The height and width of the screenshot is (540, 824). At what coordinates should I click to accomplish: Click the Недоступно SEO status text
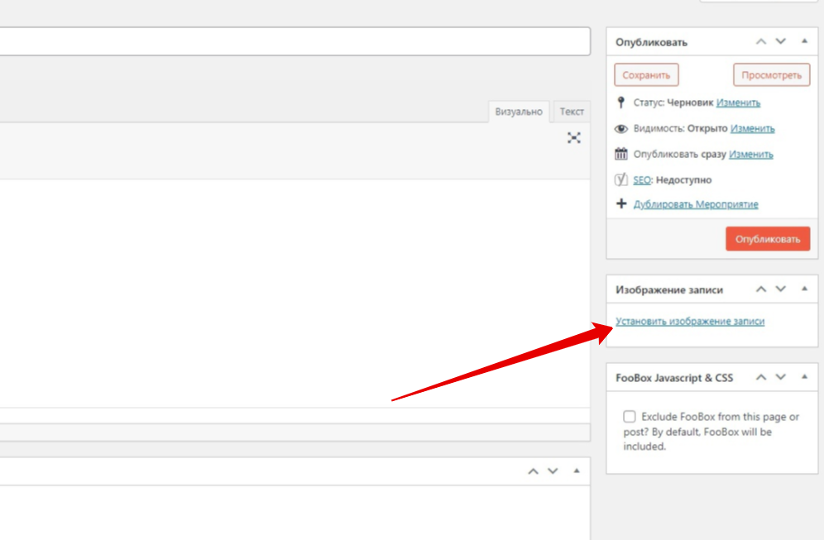tap(683, 179)
